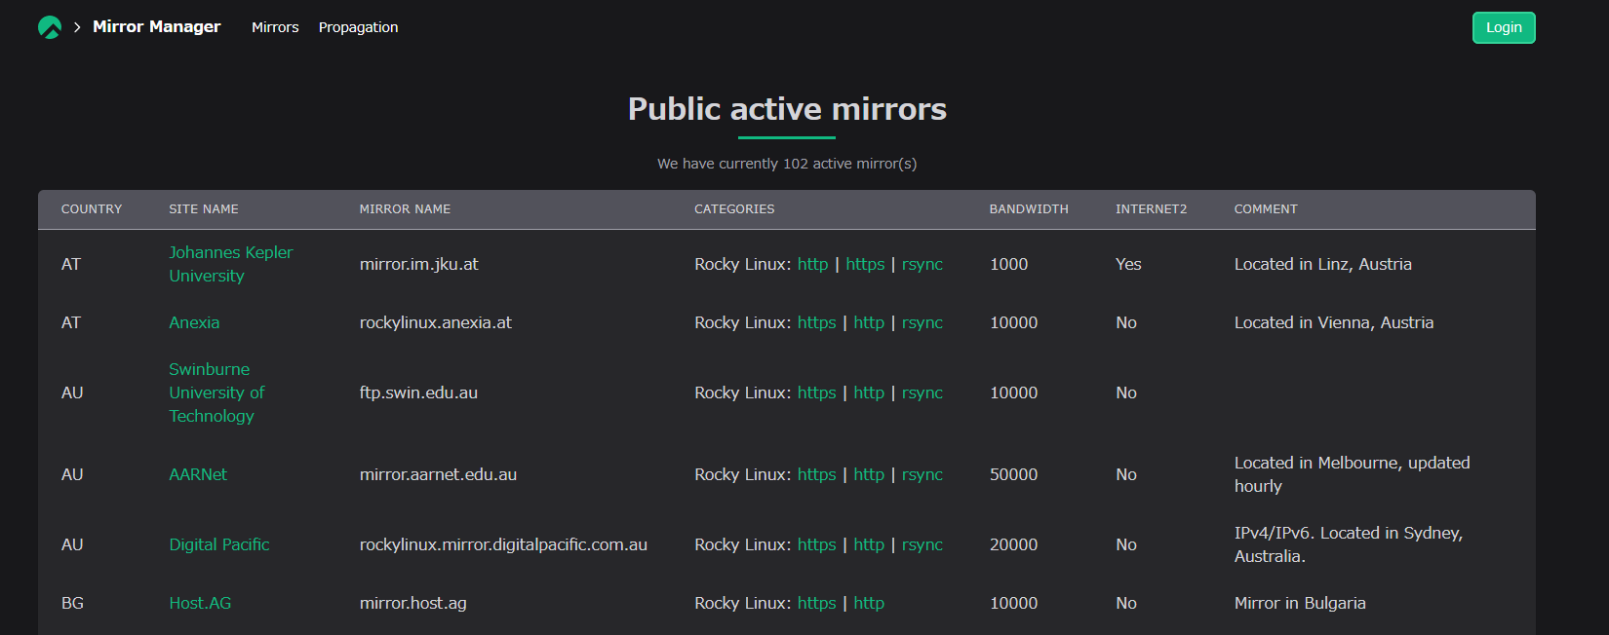Screen dimensions: 1609x635
Task: Select mirror name mirror.aarnet.edu.au
Action: [438, 474]
